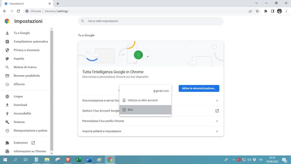Image resolution: width=291 pixels, height=164 pixels.
Task: Open Brave browser from the taskbar
Action: [68, 160]
